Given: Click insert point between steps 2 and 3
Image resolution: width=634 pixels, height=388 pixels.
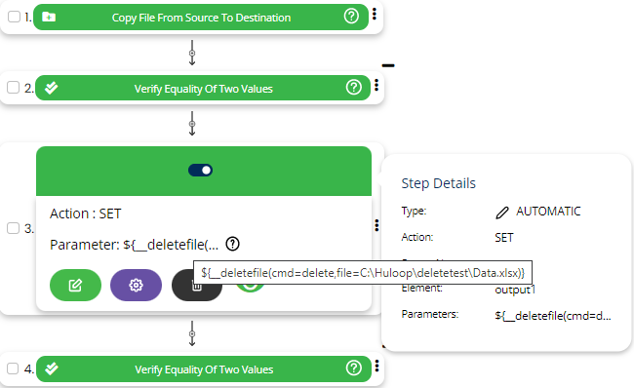Looking at the screenshot, I should coord(192,123).
